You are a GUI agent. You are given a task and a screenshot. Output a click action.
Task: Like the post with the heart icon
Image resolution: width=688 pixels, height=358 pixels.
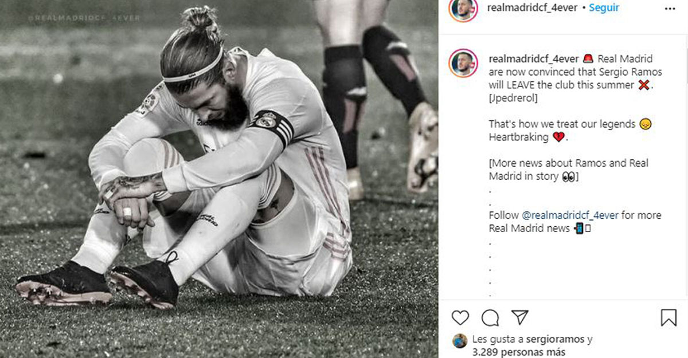click(460, 317)
